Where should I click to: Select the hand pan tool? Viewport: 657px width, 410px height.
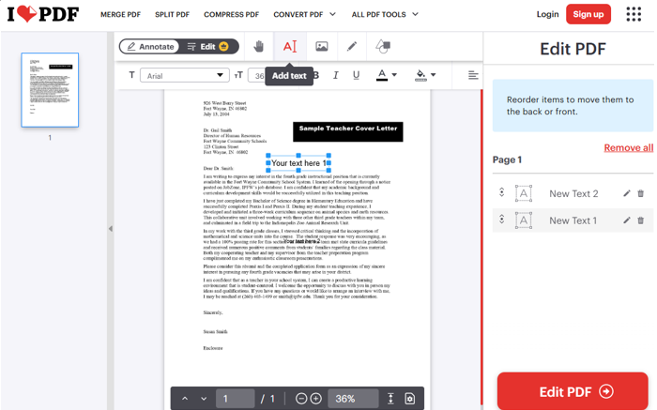258,47
